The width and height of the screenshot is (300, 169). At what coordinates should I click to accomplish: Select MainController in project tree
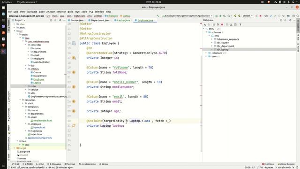[x=42, y=62]
